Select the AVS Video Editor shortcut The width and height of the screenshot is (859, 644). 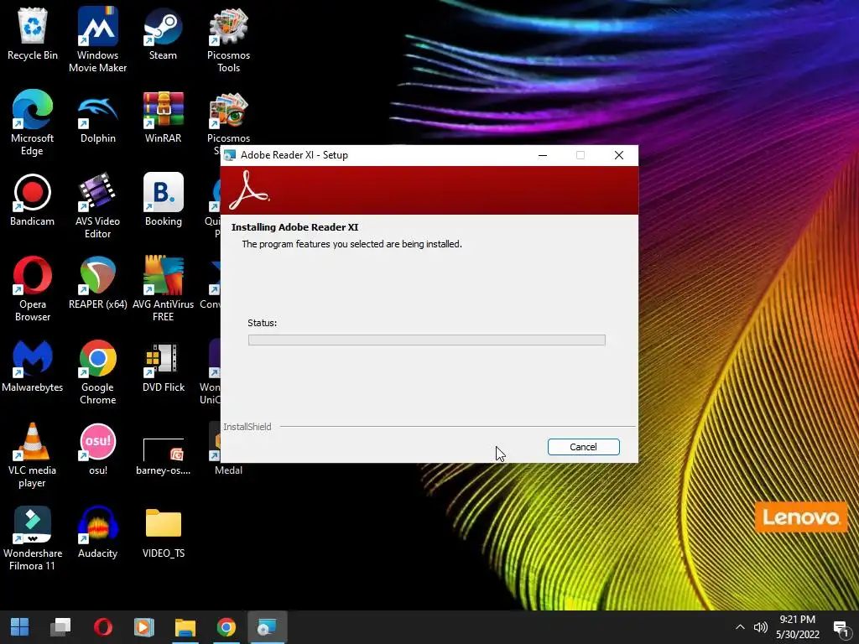(x=97, y=206)
